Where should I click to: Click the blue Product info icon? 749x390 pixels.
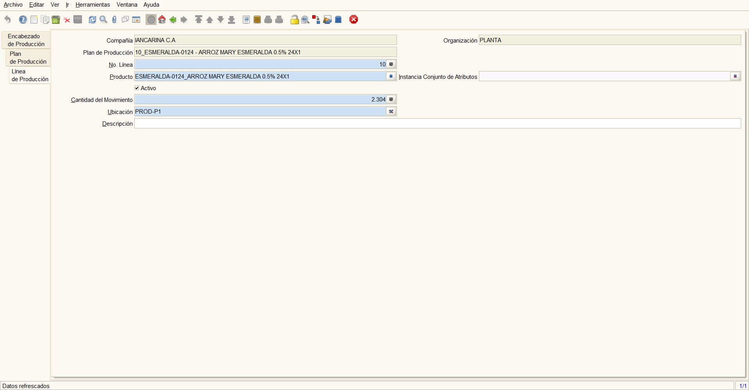(338, 20)
